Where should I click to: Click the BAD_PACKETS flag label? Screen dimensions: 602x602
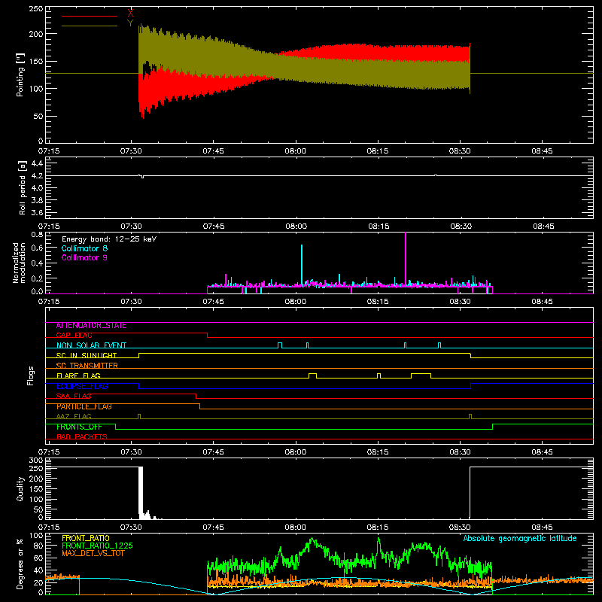[82, 436]
